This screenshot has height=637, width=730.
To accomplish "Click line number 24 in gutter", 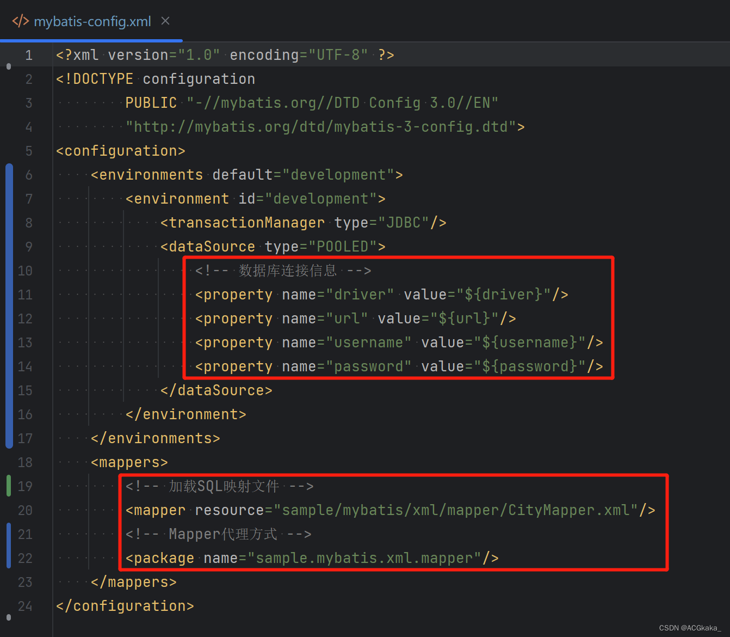I will click(x=25, y=606).
